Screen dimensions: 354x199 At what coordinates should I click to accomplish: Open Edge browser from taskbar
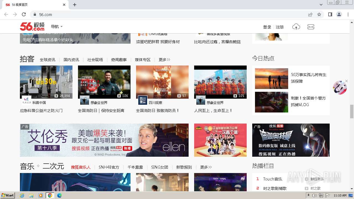59,195
